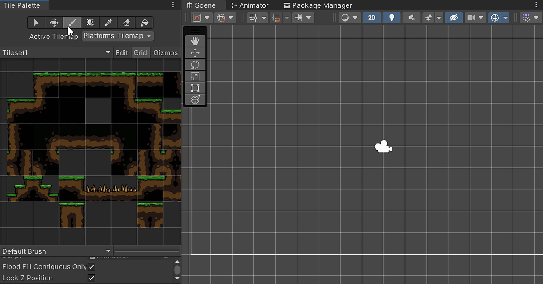Screen dimensions: 543x284
Task: Activate the Move tiles tool
Action: coord(54,23)
